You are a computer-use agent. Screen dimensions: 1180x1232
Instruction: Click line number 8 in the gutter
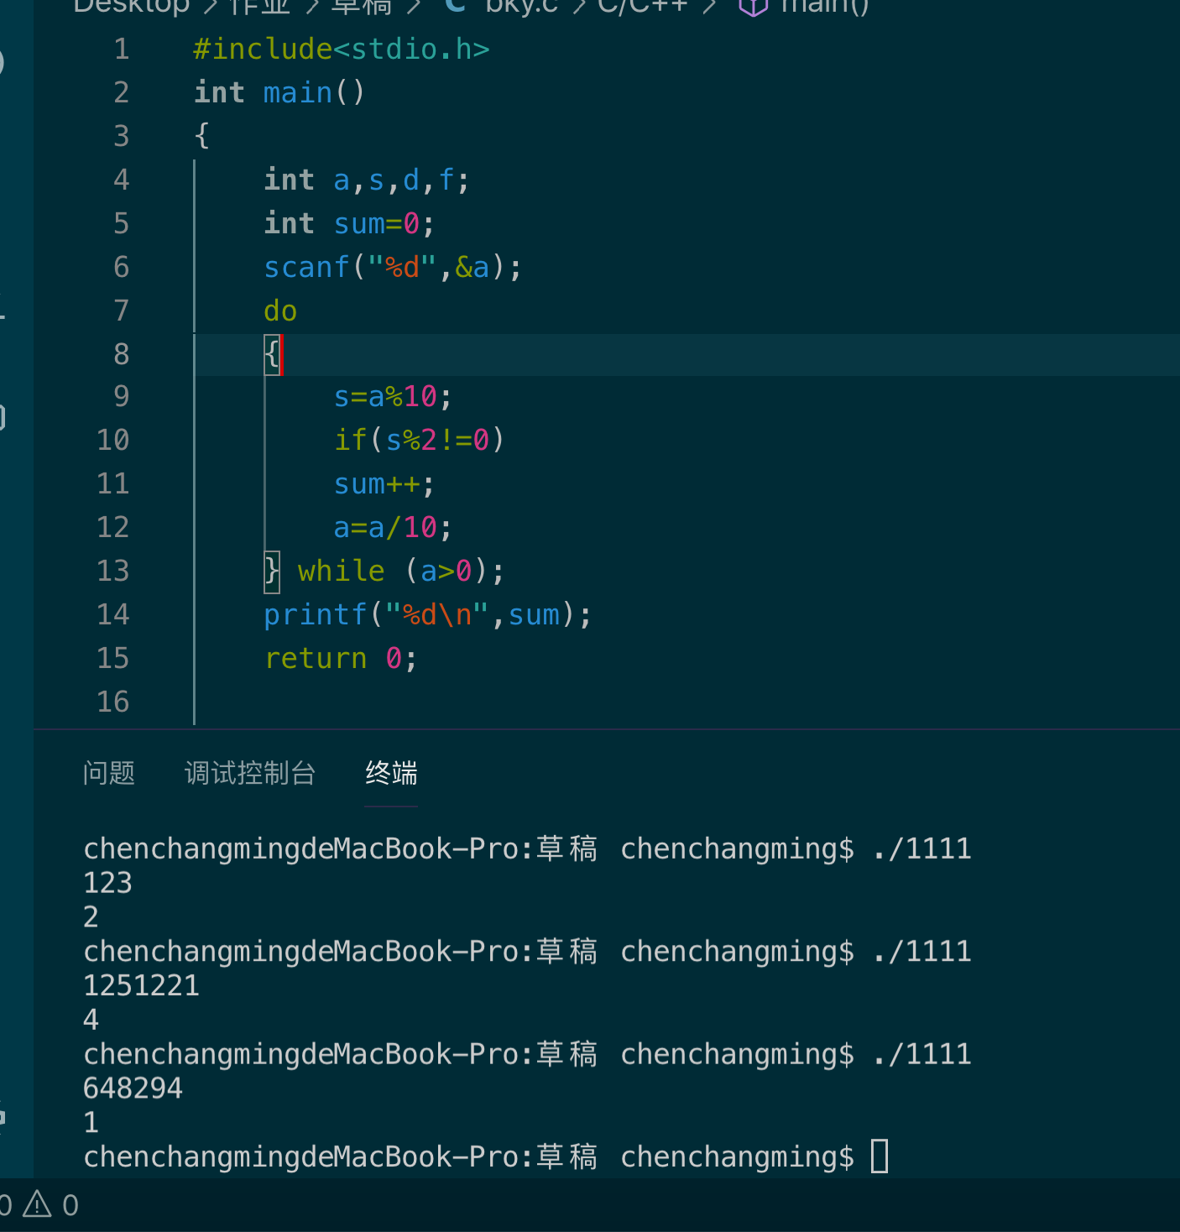122,354
